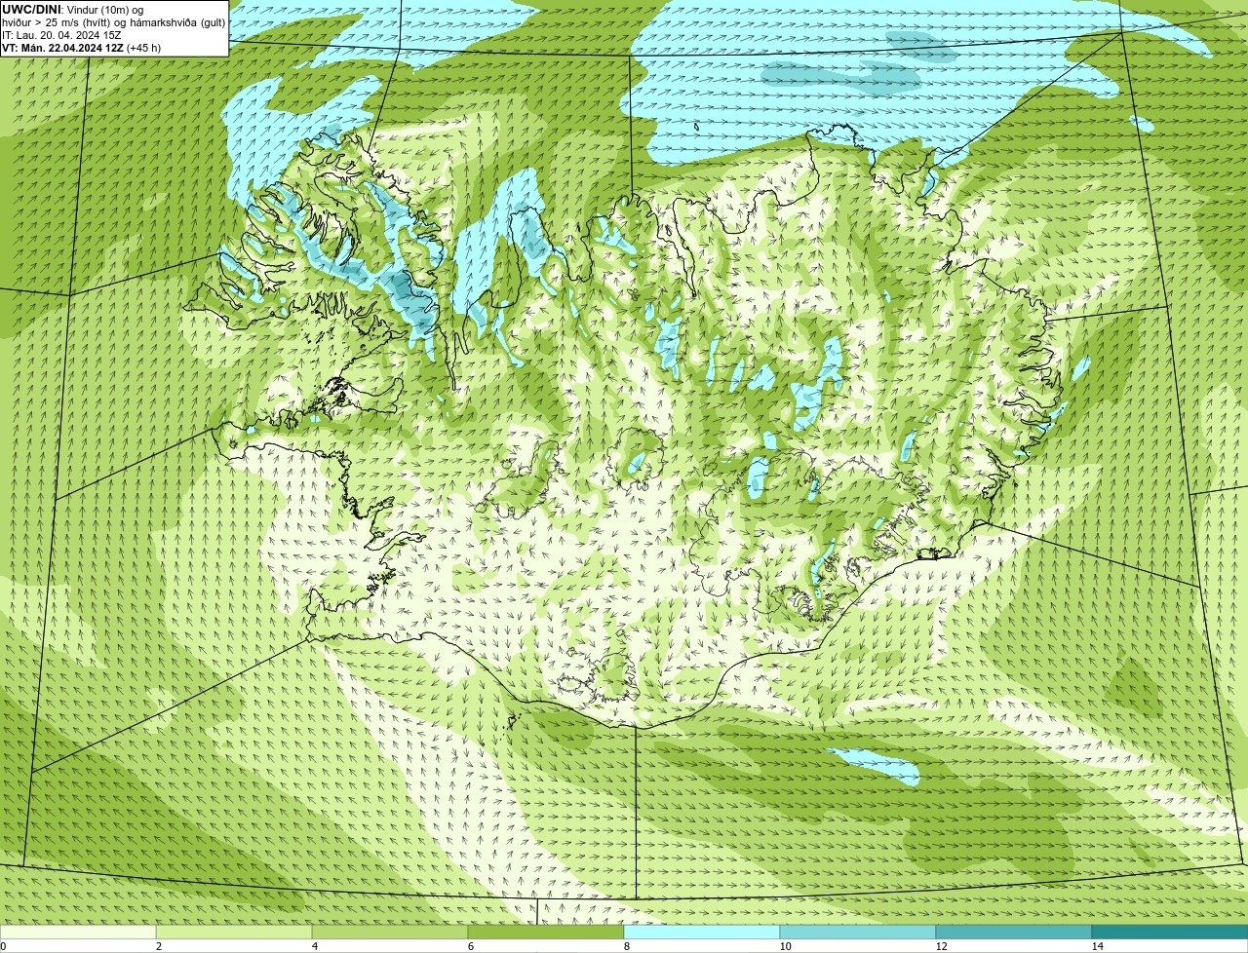The height and width of the screenshot is (953, 1248).
Task: Click the legend scale label "2"
Action: 158,946
